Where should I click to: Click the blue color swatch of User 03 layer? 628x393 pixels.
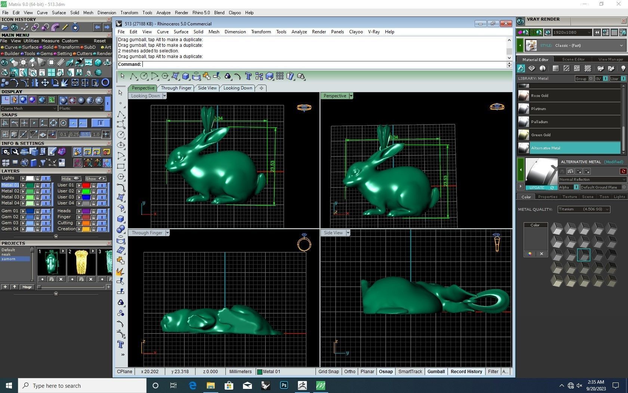[x=86, y=197]
